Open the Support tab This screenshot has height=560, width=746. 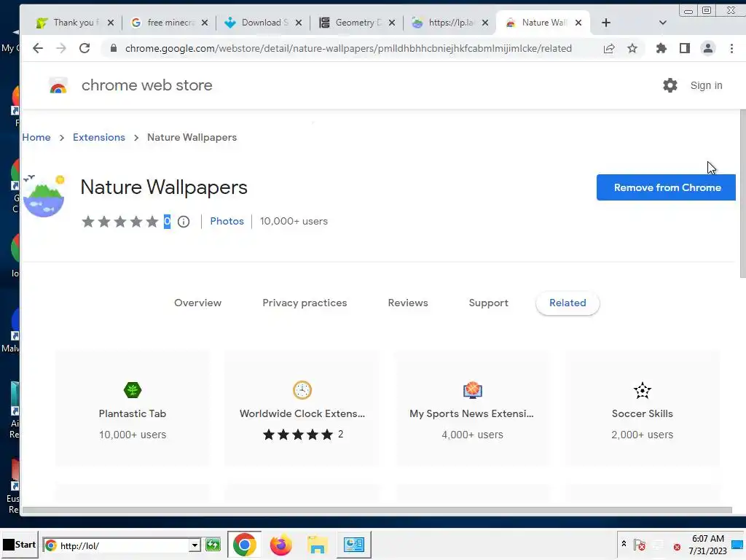pyautogui.click(x=489, y=303)
